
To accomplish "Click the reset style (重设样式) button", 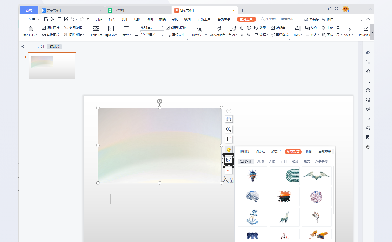I will pyautogui.click(x=280, y=35).
